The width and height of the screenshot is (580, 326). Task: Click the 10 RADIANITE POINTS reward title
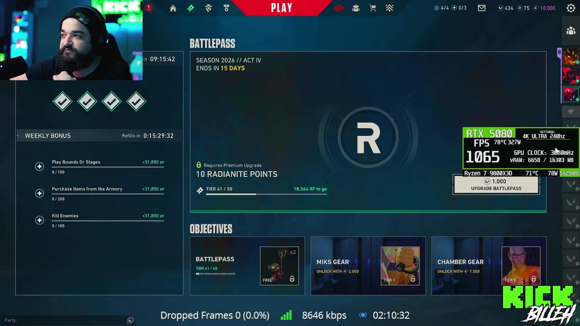(237, 174)
